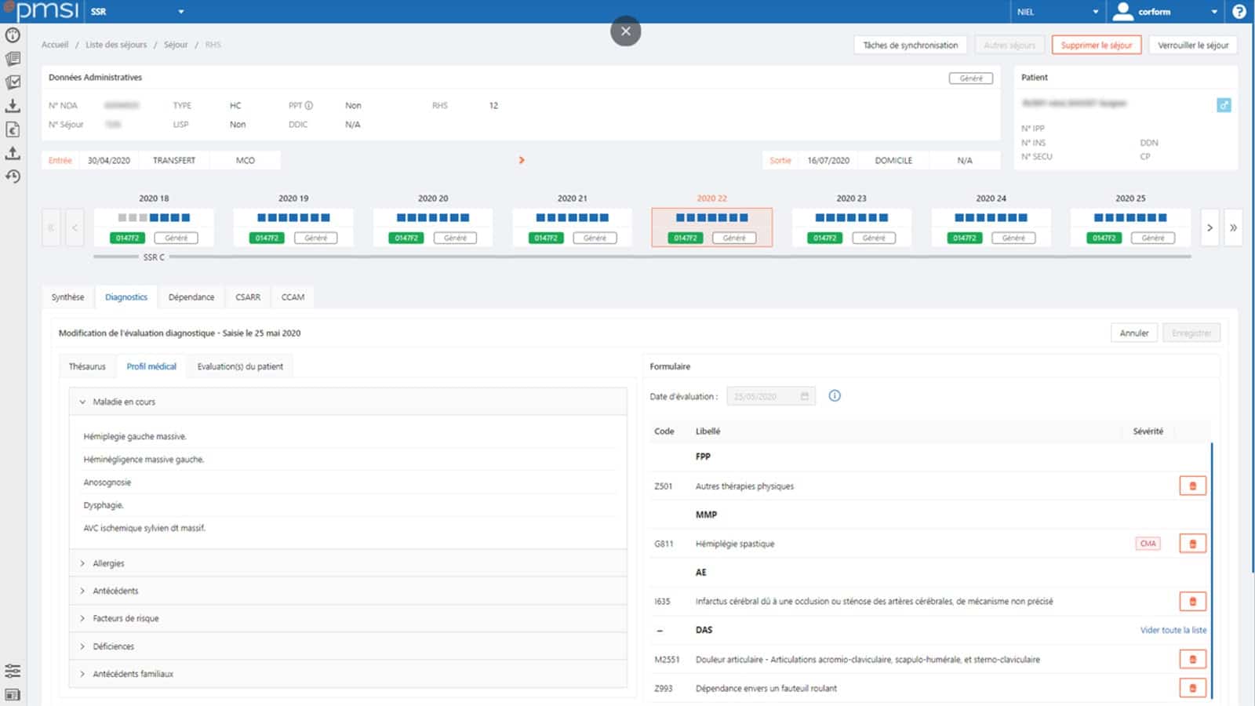Viewport: 1255px width, 706px height.
Task: Switch to the Synthèse tab
Action: pyautogui.click(x=68, y=297)
